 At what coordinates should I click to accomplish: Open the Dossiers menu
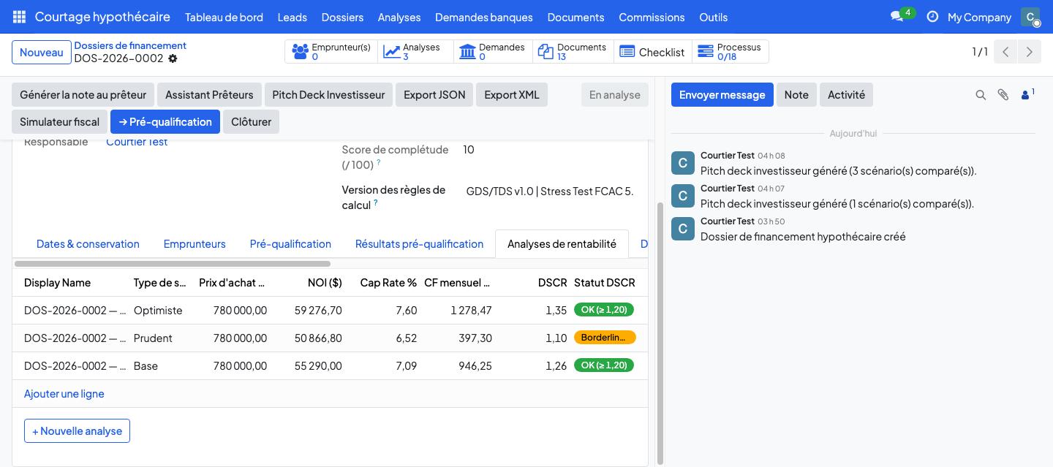(x=342, y=17)
